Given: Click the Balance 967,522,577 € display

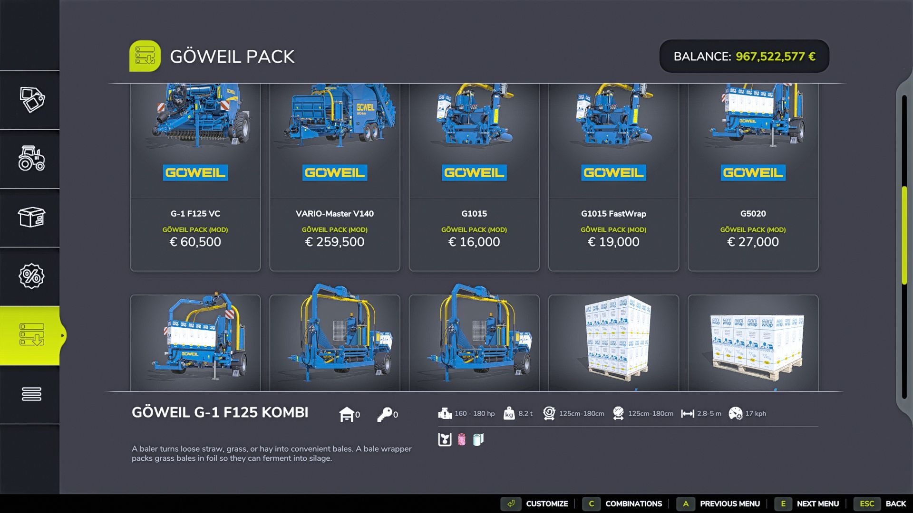Looking at the screenshot, I should 744,56.
